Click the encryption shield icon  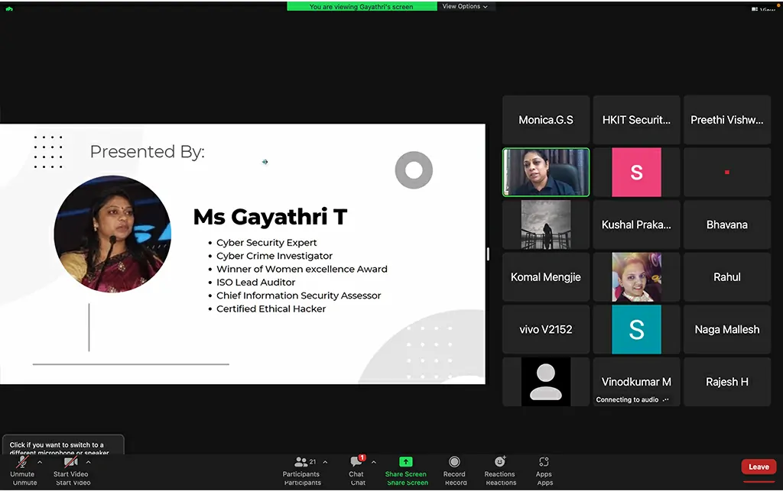click(x=9, y=8)
